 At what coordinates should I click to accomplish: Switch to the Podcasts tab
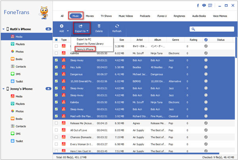coord(145,16)
